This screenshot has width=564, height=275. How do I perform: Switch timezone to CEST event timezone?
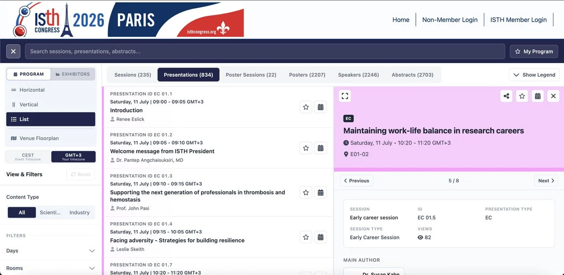pos(28,156)
